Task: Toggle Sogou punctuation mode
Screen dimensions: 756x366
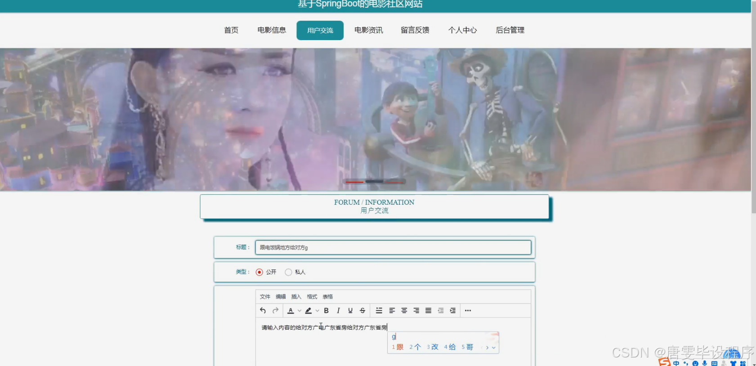Action: [x=686, y=363]
